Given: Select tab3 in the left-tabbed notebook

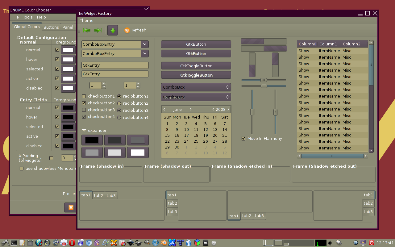Looking at the screenshot, I should [x=173, y=211].
